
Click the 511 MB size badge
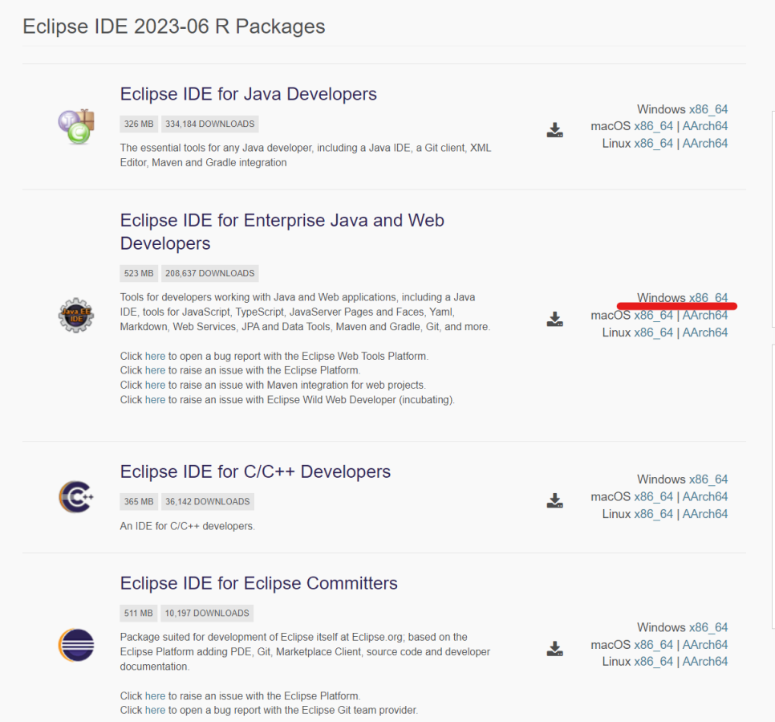138,613
